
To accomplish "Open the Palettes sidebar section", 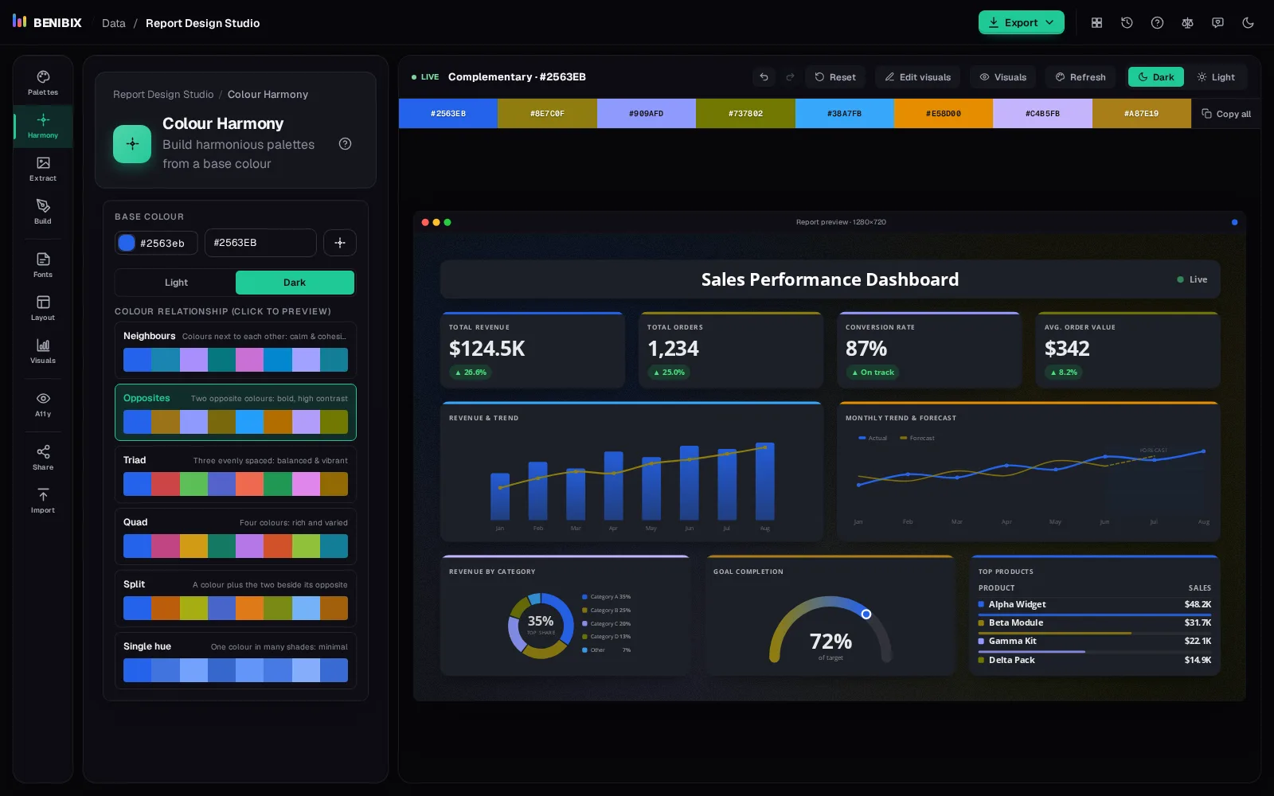I will [43, 84].
